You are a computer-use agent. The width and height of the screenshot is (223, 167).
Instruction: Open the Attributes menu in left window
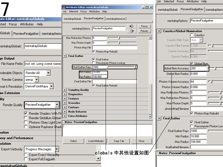27,24
